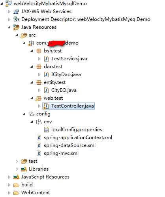This screenshot has width=165, height=197.
Task: Click the localConfig.properties file icon
Action: [x=46, y=130]
